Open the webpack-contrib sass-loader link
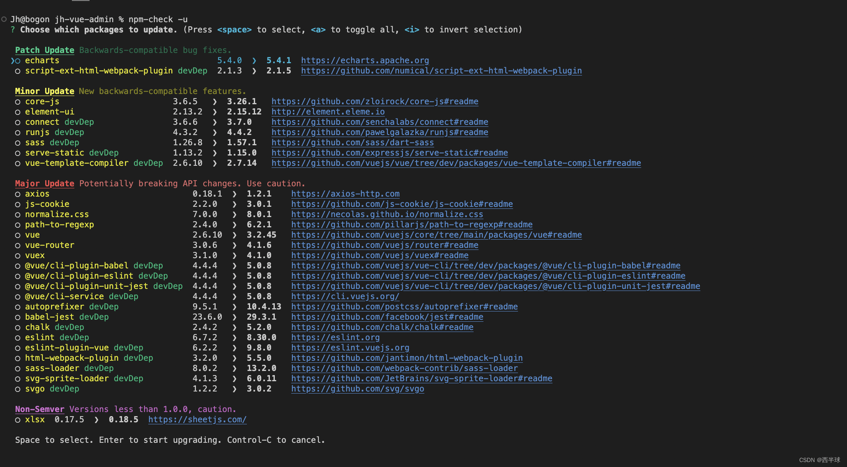The image size is (847, 467). coord(404,369)
